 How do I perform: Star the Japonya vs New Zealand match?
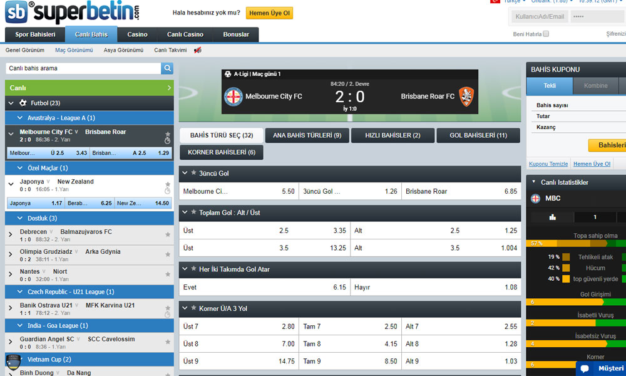(x=168, y=184)
